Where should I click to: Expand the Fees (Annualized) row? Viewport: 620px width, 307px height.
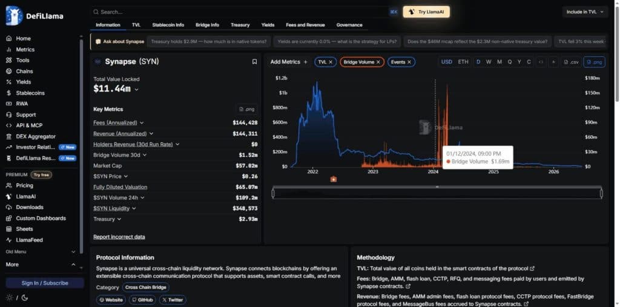119,123
